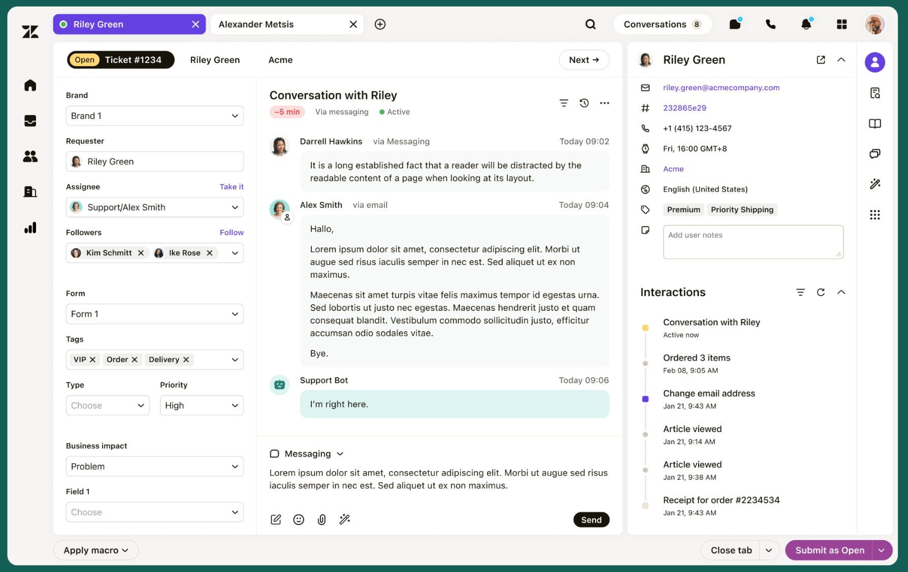
Task: Remove Ike Rose from followers
Action: pos(210,253)
